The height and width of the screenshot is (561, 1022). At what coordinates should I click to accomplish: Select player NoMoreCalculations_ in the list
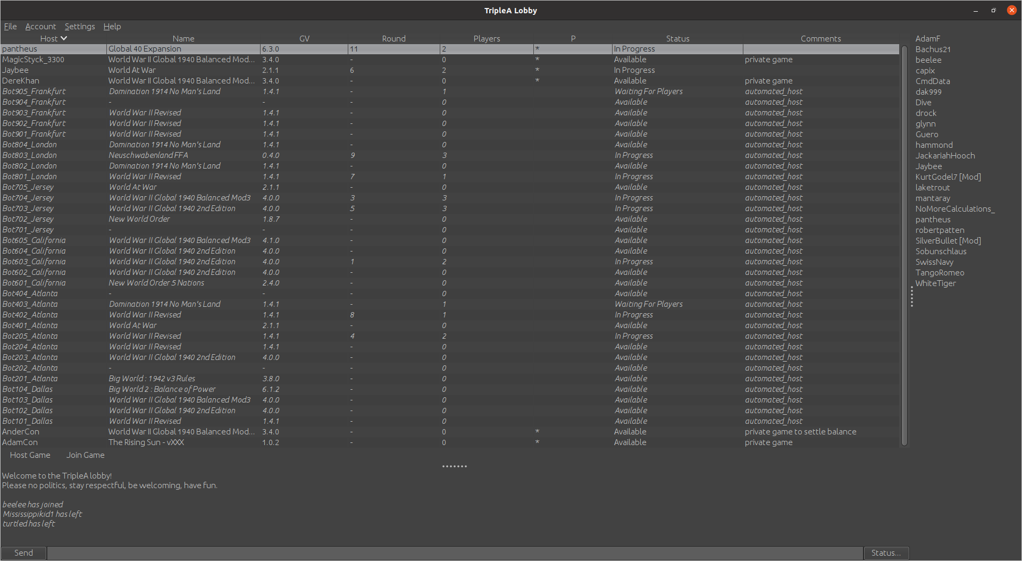(x=955, y=209)
